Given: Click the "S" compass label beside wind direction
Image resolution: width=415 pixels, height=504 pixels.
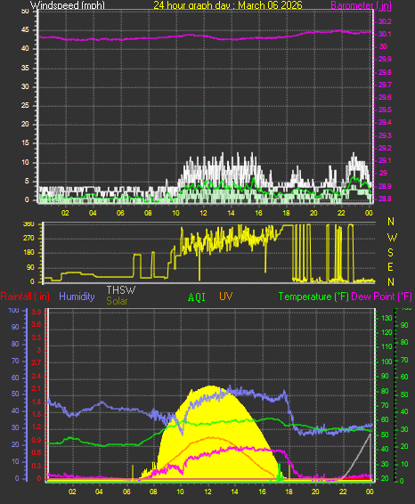Looking at the screenshot, I should (391, 253).
